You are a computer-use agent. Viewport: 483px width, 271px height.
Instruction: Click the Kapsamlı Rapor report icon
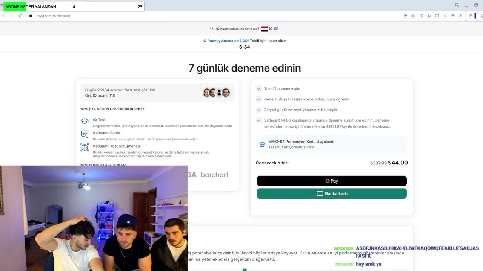pyautogui.click(x=85, y=134)
